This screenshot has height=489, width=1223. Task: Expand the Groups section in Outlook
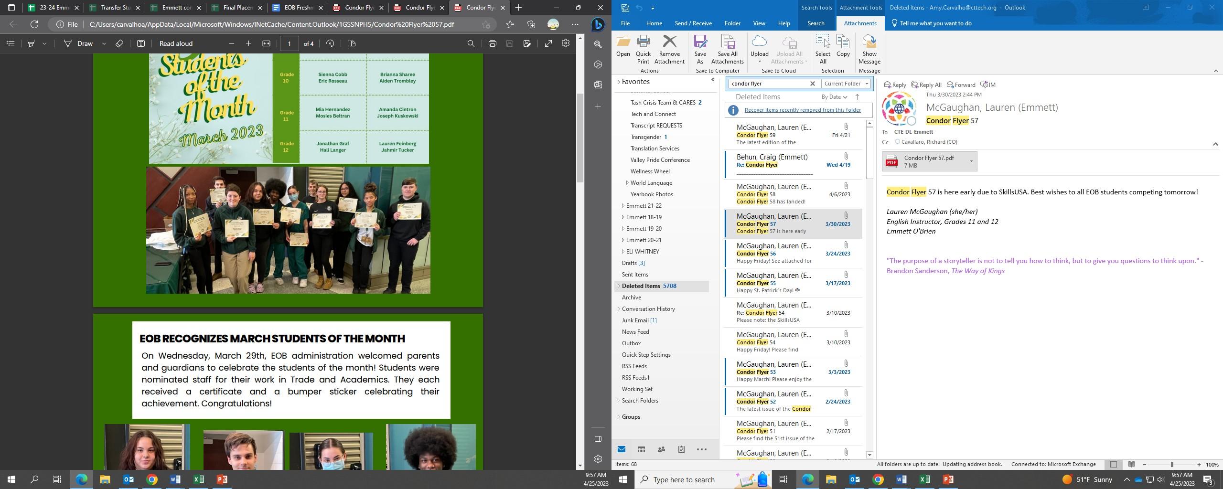(619, 417)
